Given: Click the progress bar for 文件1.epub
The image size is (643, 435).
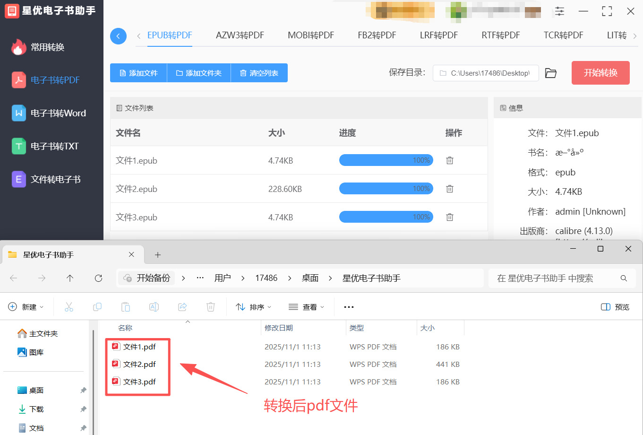Looking at the screenshot, I should (x=386, y=160).
